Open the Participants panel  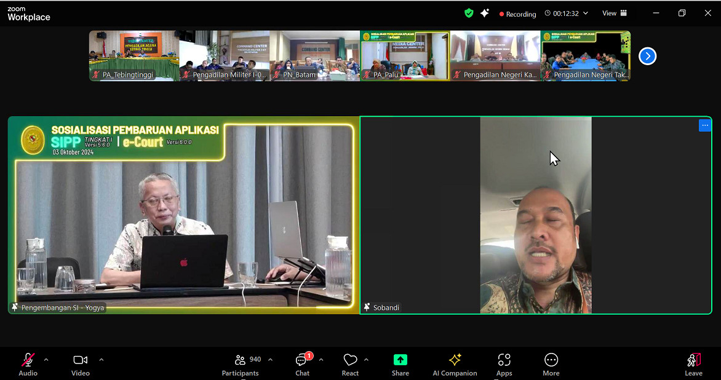tap(240, 363)
